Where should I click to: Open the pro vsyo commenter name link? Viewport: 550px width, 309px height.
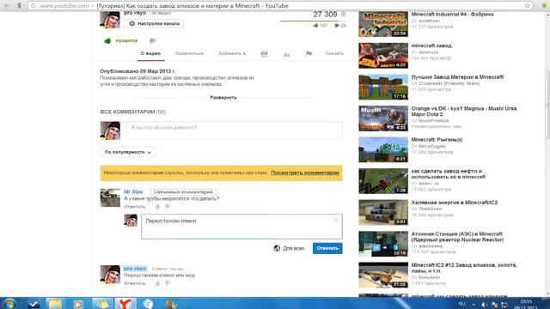[135, 269]
